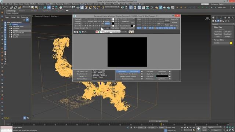Activate the Select and Move tool
The height and width of the screenshot is (132, 235).
(49, 7)
